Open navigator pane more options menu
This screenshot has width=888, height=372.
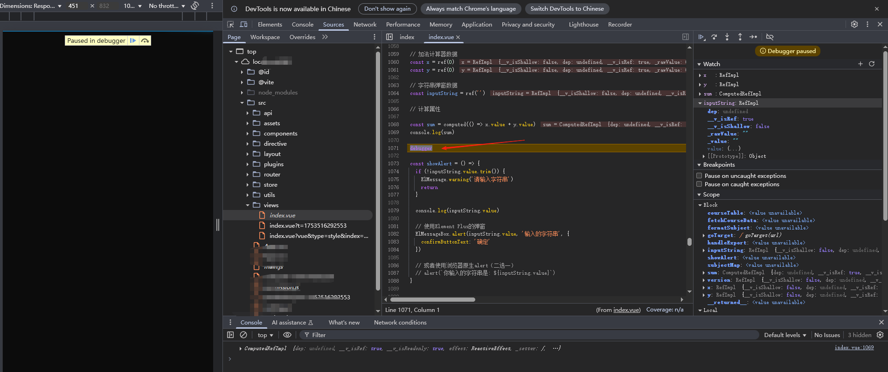point(374,37)
